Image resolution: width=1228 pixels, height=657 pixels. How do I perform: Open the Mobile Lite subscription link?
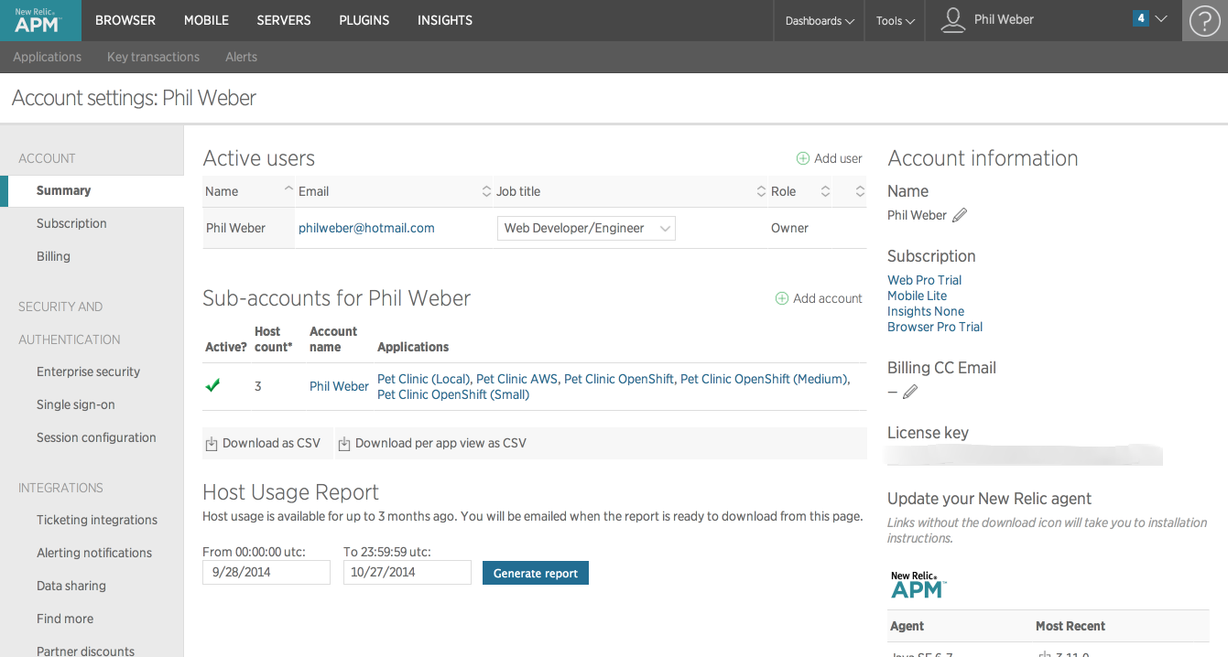pyautogui.click(x=917, y=296)
